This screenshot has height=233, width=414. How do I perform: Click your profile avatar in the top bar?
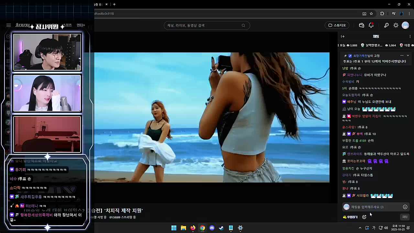[405, 25]
